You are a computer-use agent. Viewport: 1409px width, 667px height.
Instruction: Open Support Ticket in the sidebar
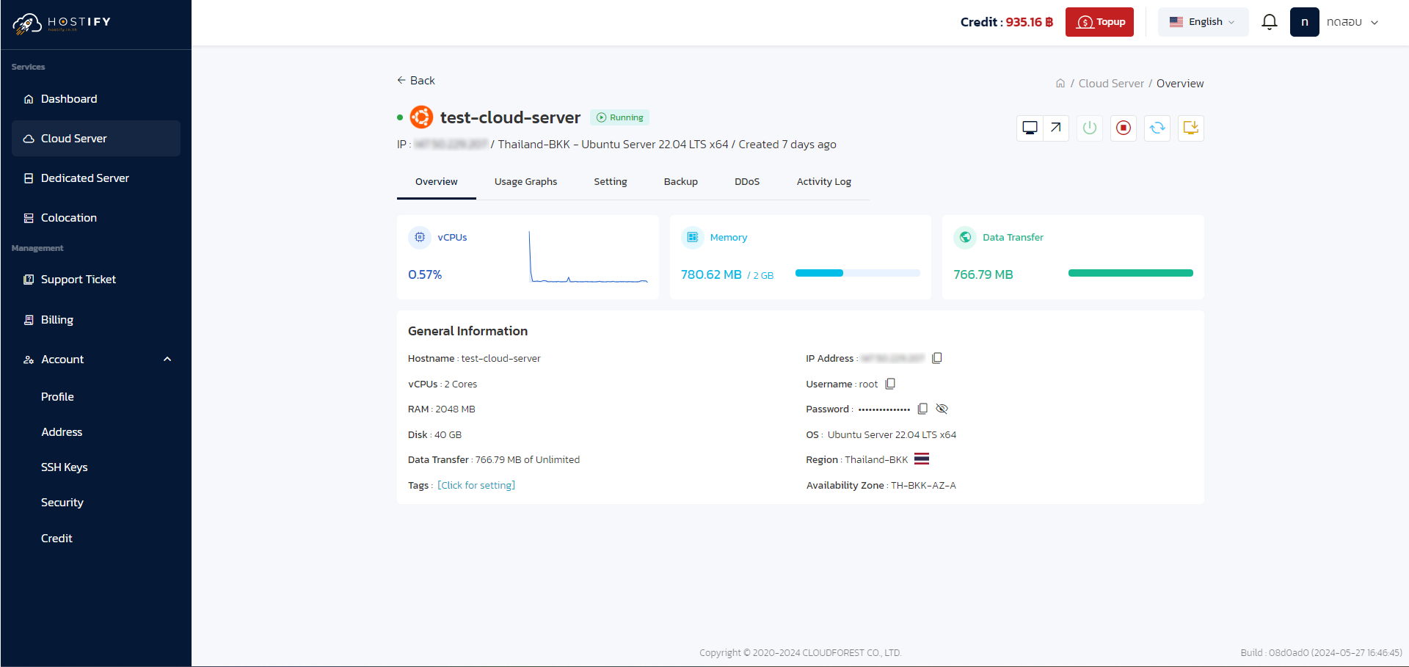[96, 280]
